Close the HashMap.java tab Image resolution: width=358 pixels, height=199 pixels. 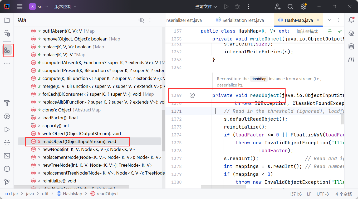(318, 20)
